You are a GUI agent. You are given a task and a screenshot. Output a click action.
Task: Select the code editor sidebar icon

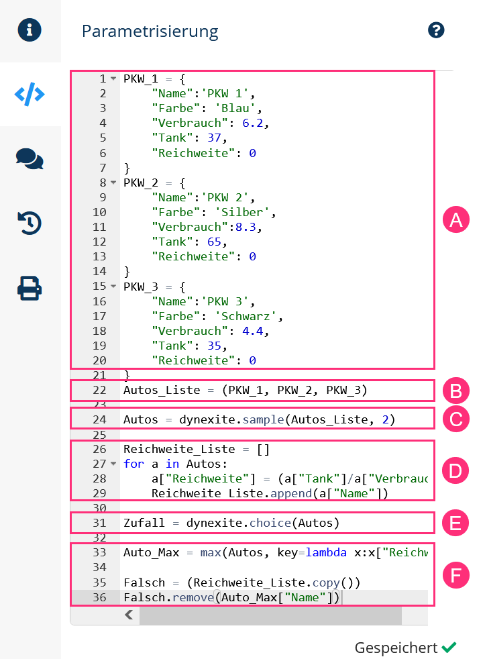(x=30, y=94)
